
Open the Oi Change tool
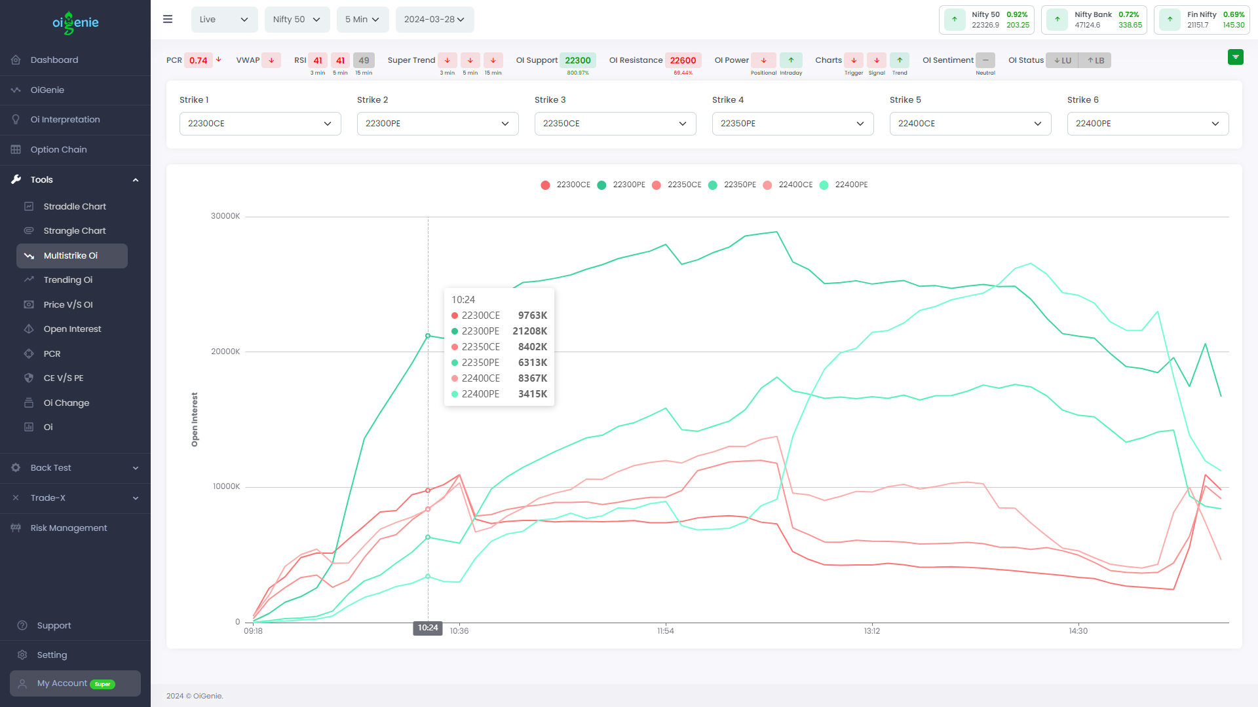(66, 403)
